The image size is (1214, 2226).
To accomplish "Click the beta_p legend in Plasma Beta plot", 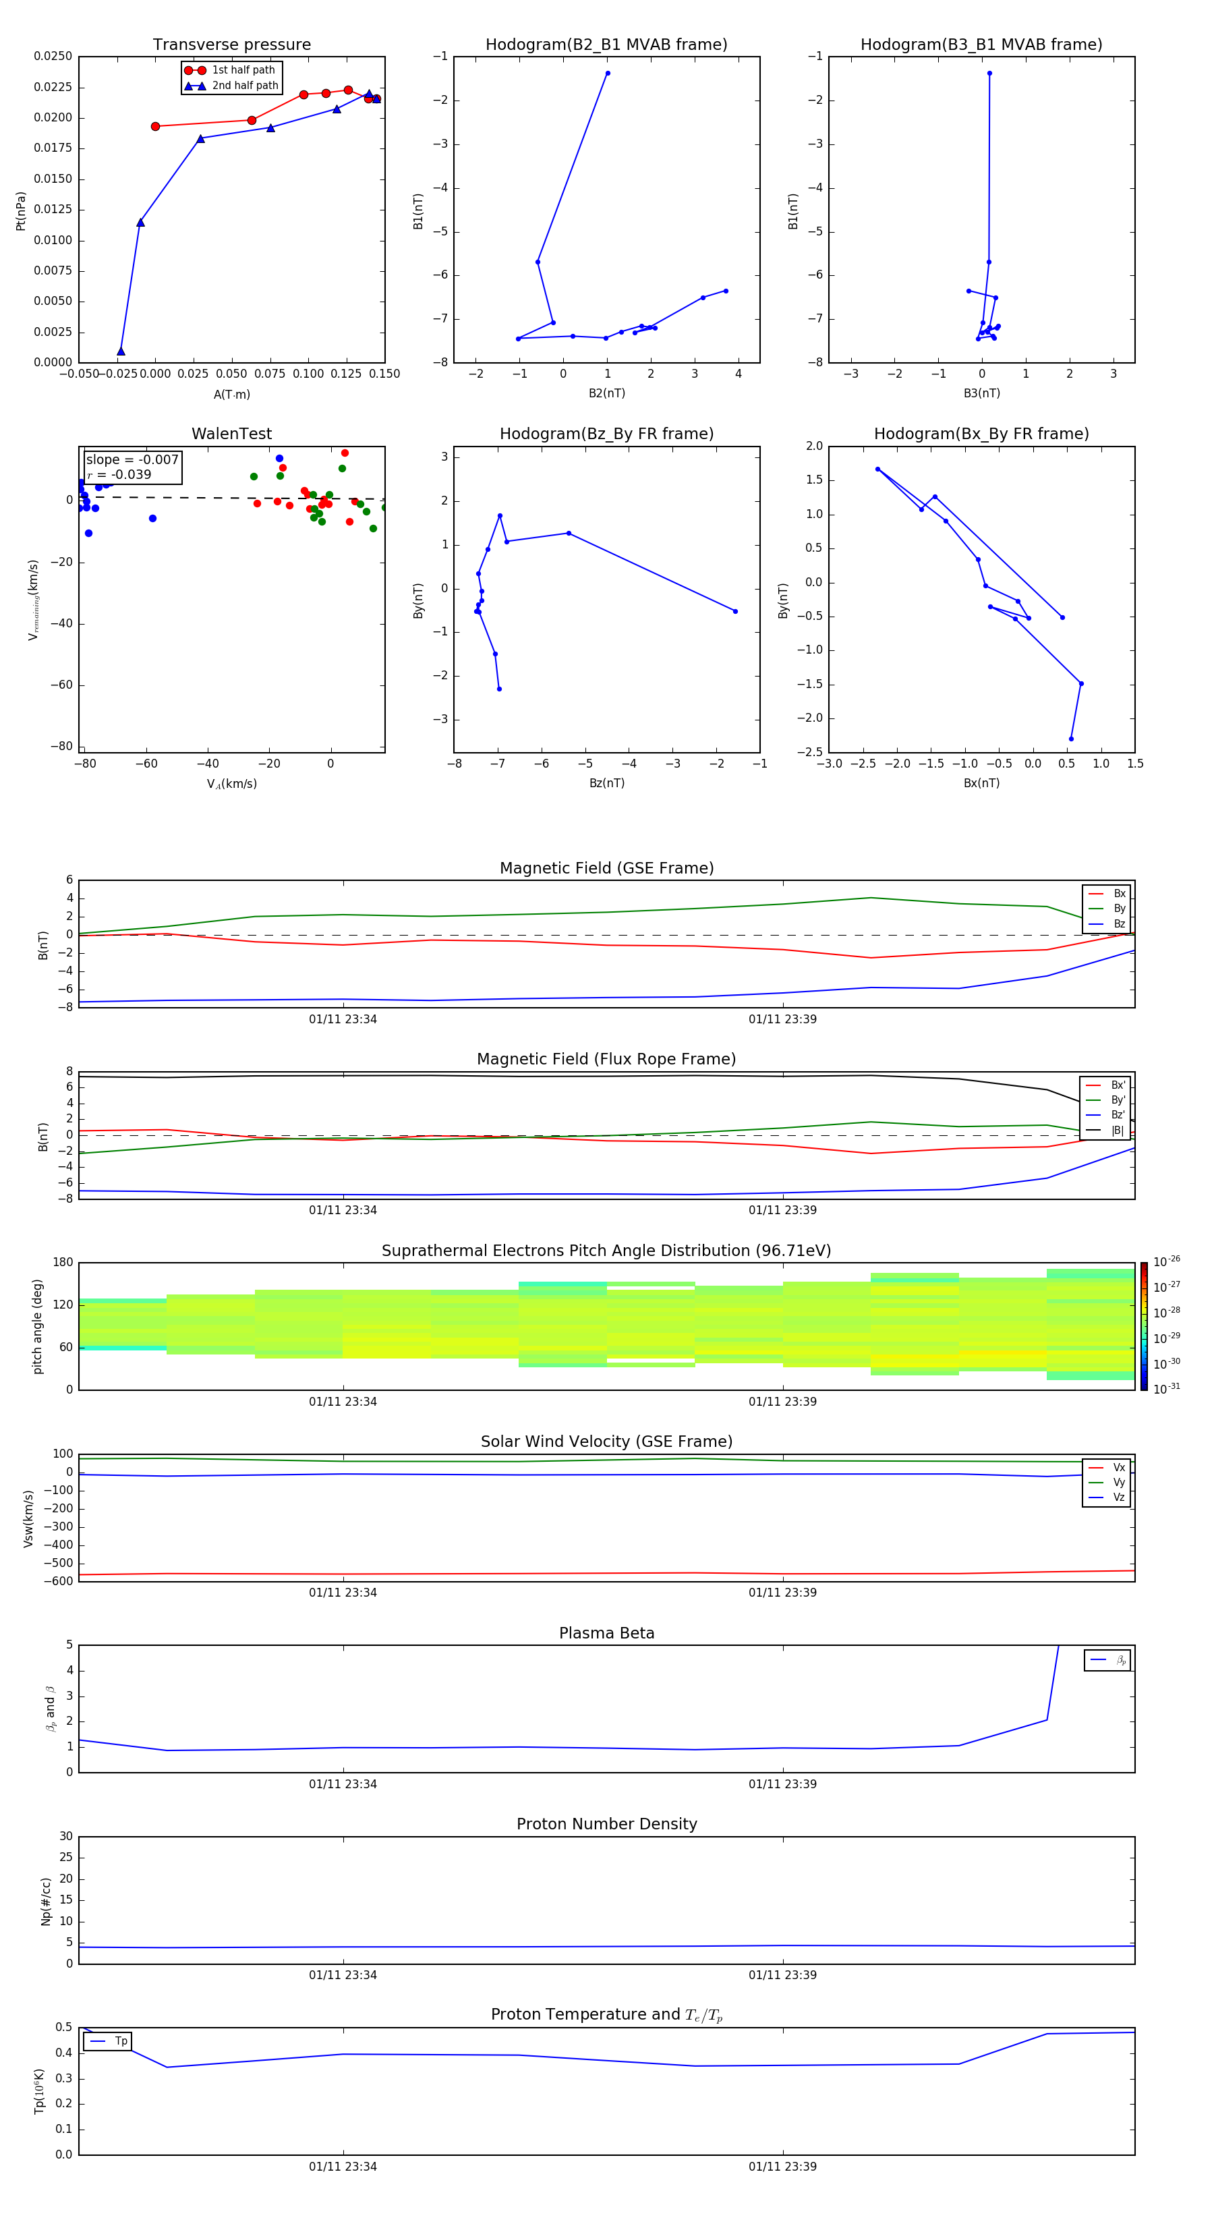I will (x=1107, y=1660).
